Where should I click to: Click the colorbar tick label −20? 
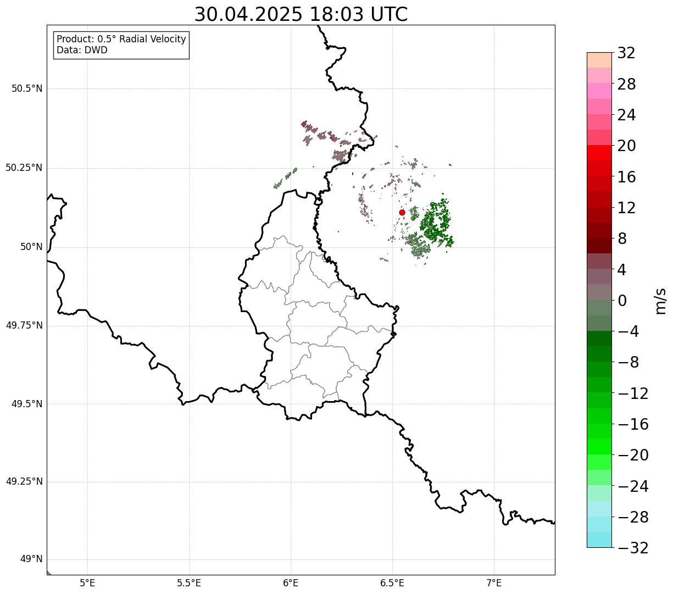pos(633,456)
